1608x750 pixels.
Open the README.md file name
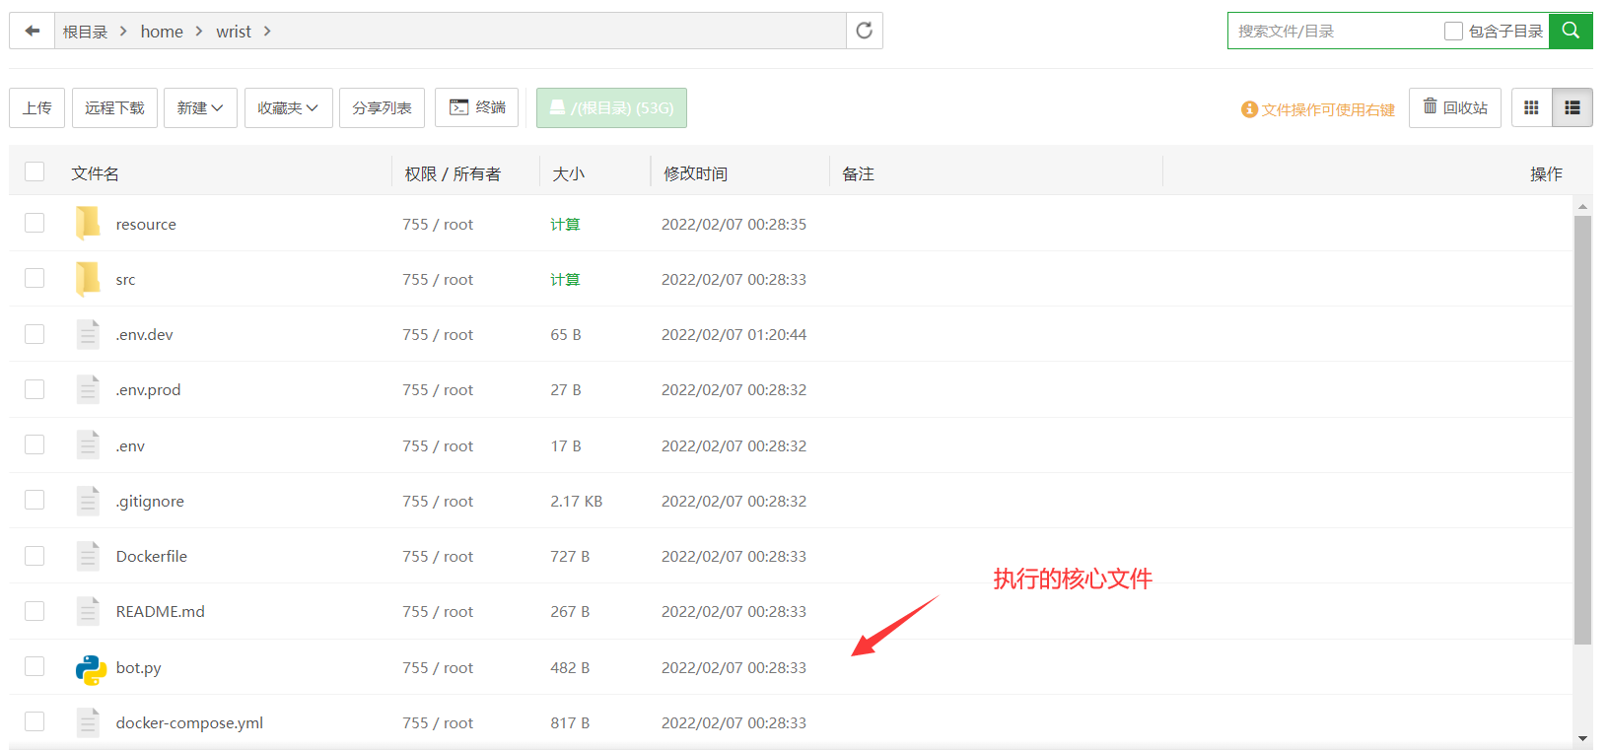(161, 611)
